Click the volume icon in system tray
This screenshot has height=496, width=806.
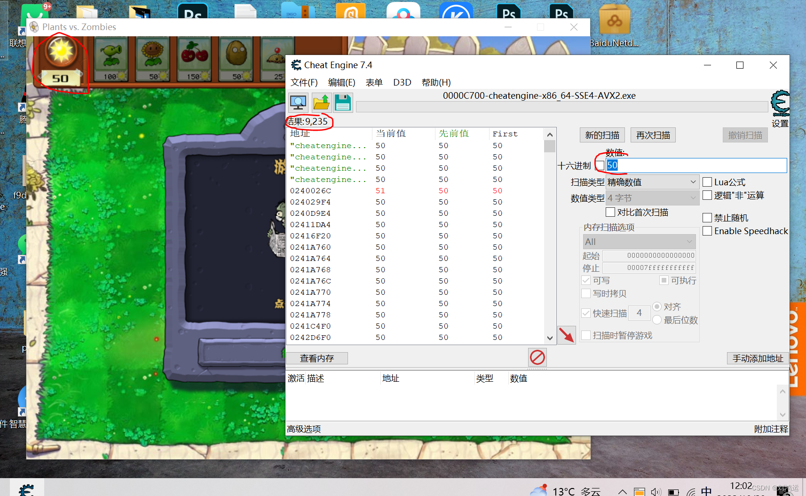(x=656, y=492)
